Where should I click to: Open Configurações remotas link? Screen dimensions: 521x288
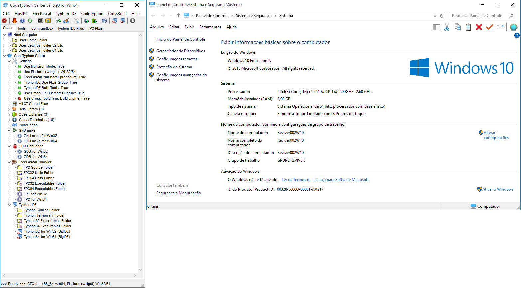pos(177,59)
